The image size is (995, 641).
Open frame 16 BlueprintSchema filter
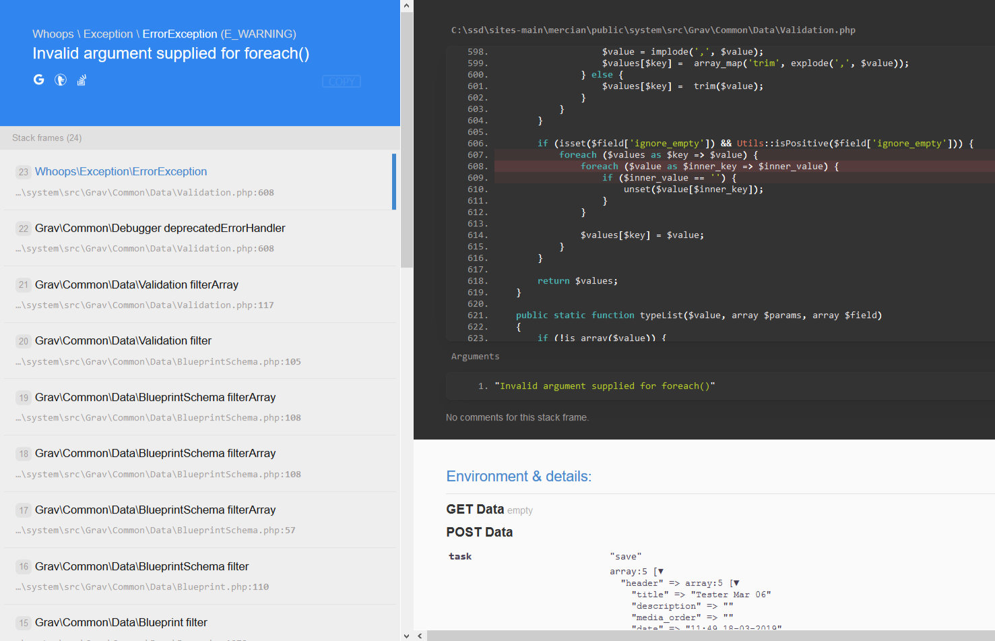click(200, 576)
